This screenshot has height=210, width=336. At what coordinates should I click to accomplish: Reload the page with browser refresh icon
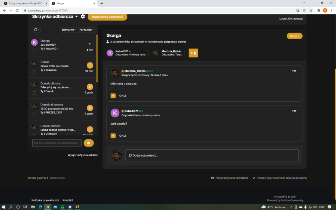17,10
